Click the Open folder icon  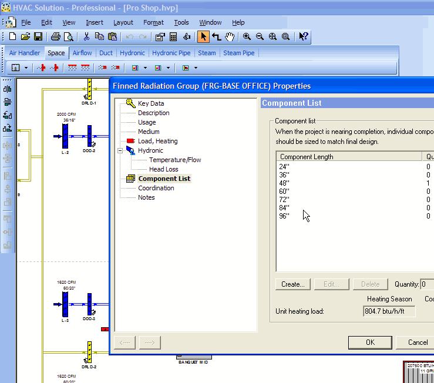click(x=25, y=36)
